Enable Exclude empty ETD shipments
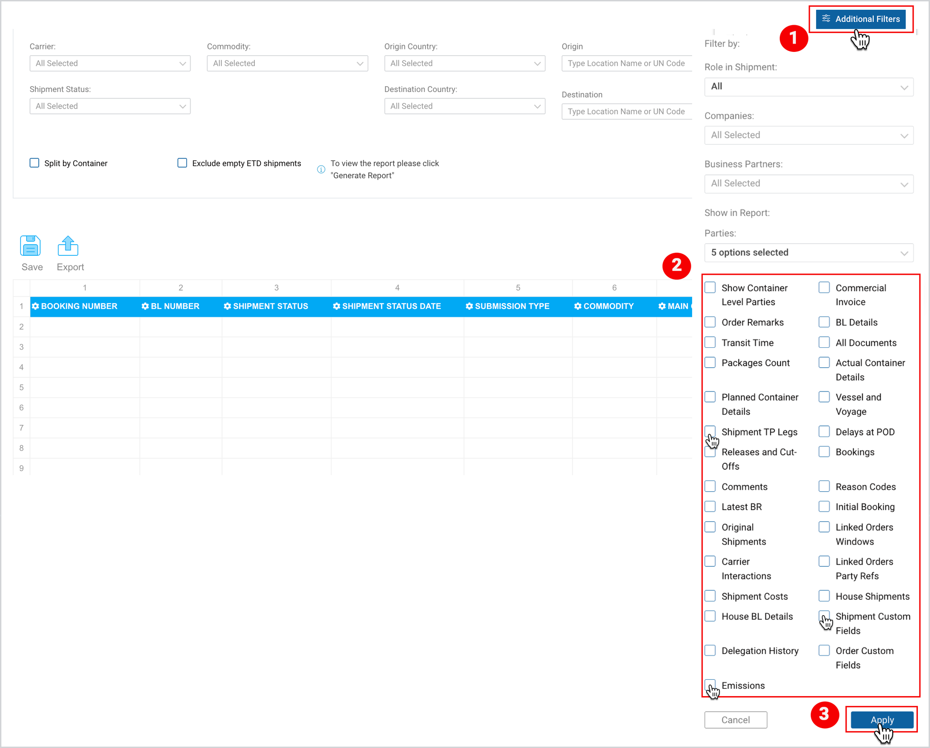This screenshot has height=748, width=930. point(182,163)
